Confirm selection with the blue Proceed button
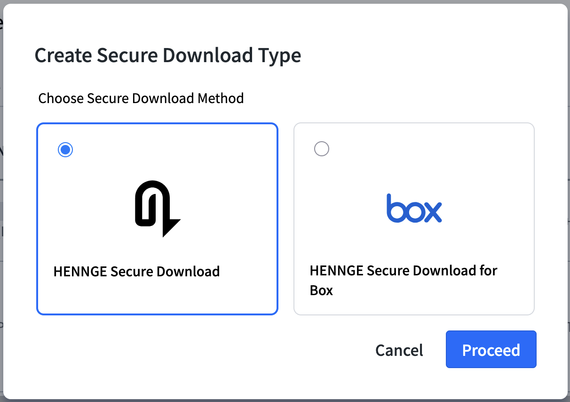 pos(491,349)
